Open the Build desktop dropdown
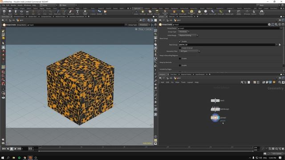 point(48,5)
